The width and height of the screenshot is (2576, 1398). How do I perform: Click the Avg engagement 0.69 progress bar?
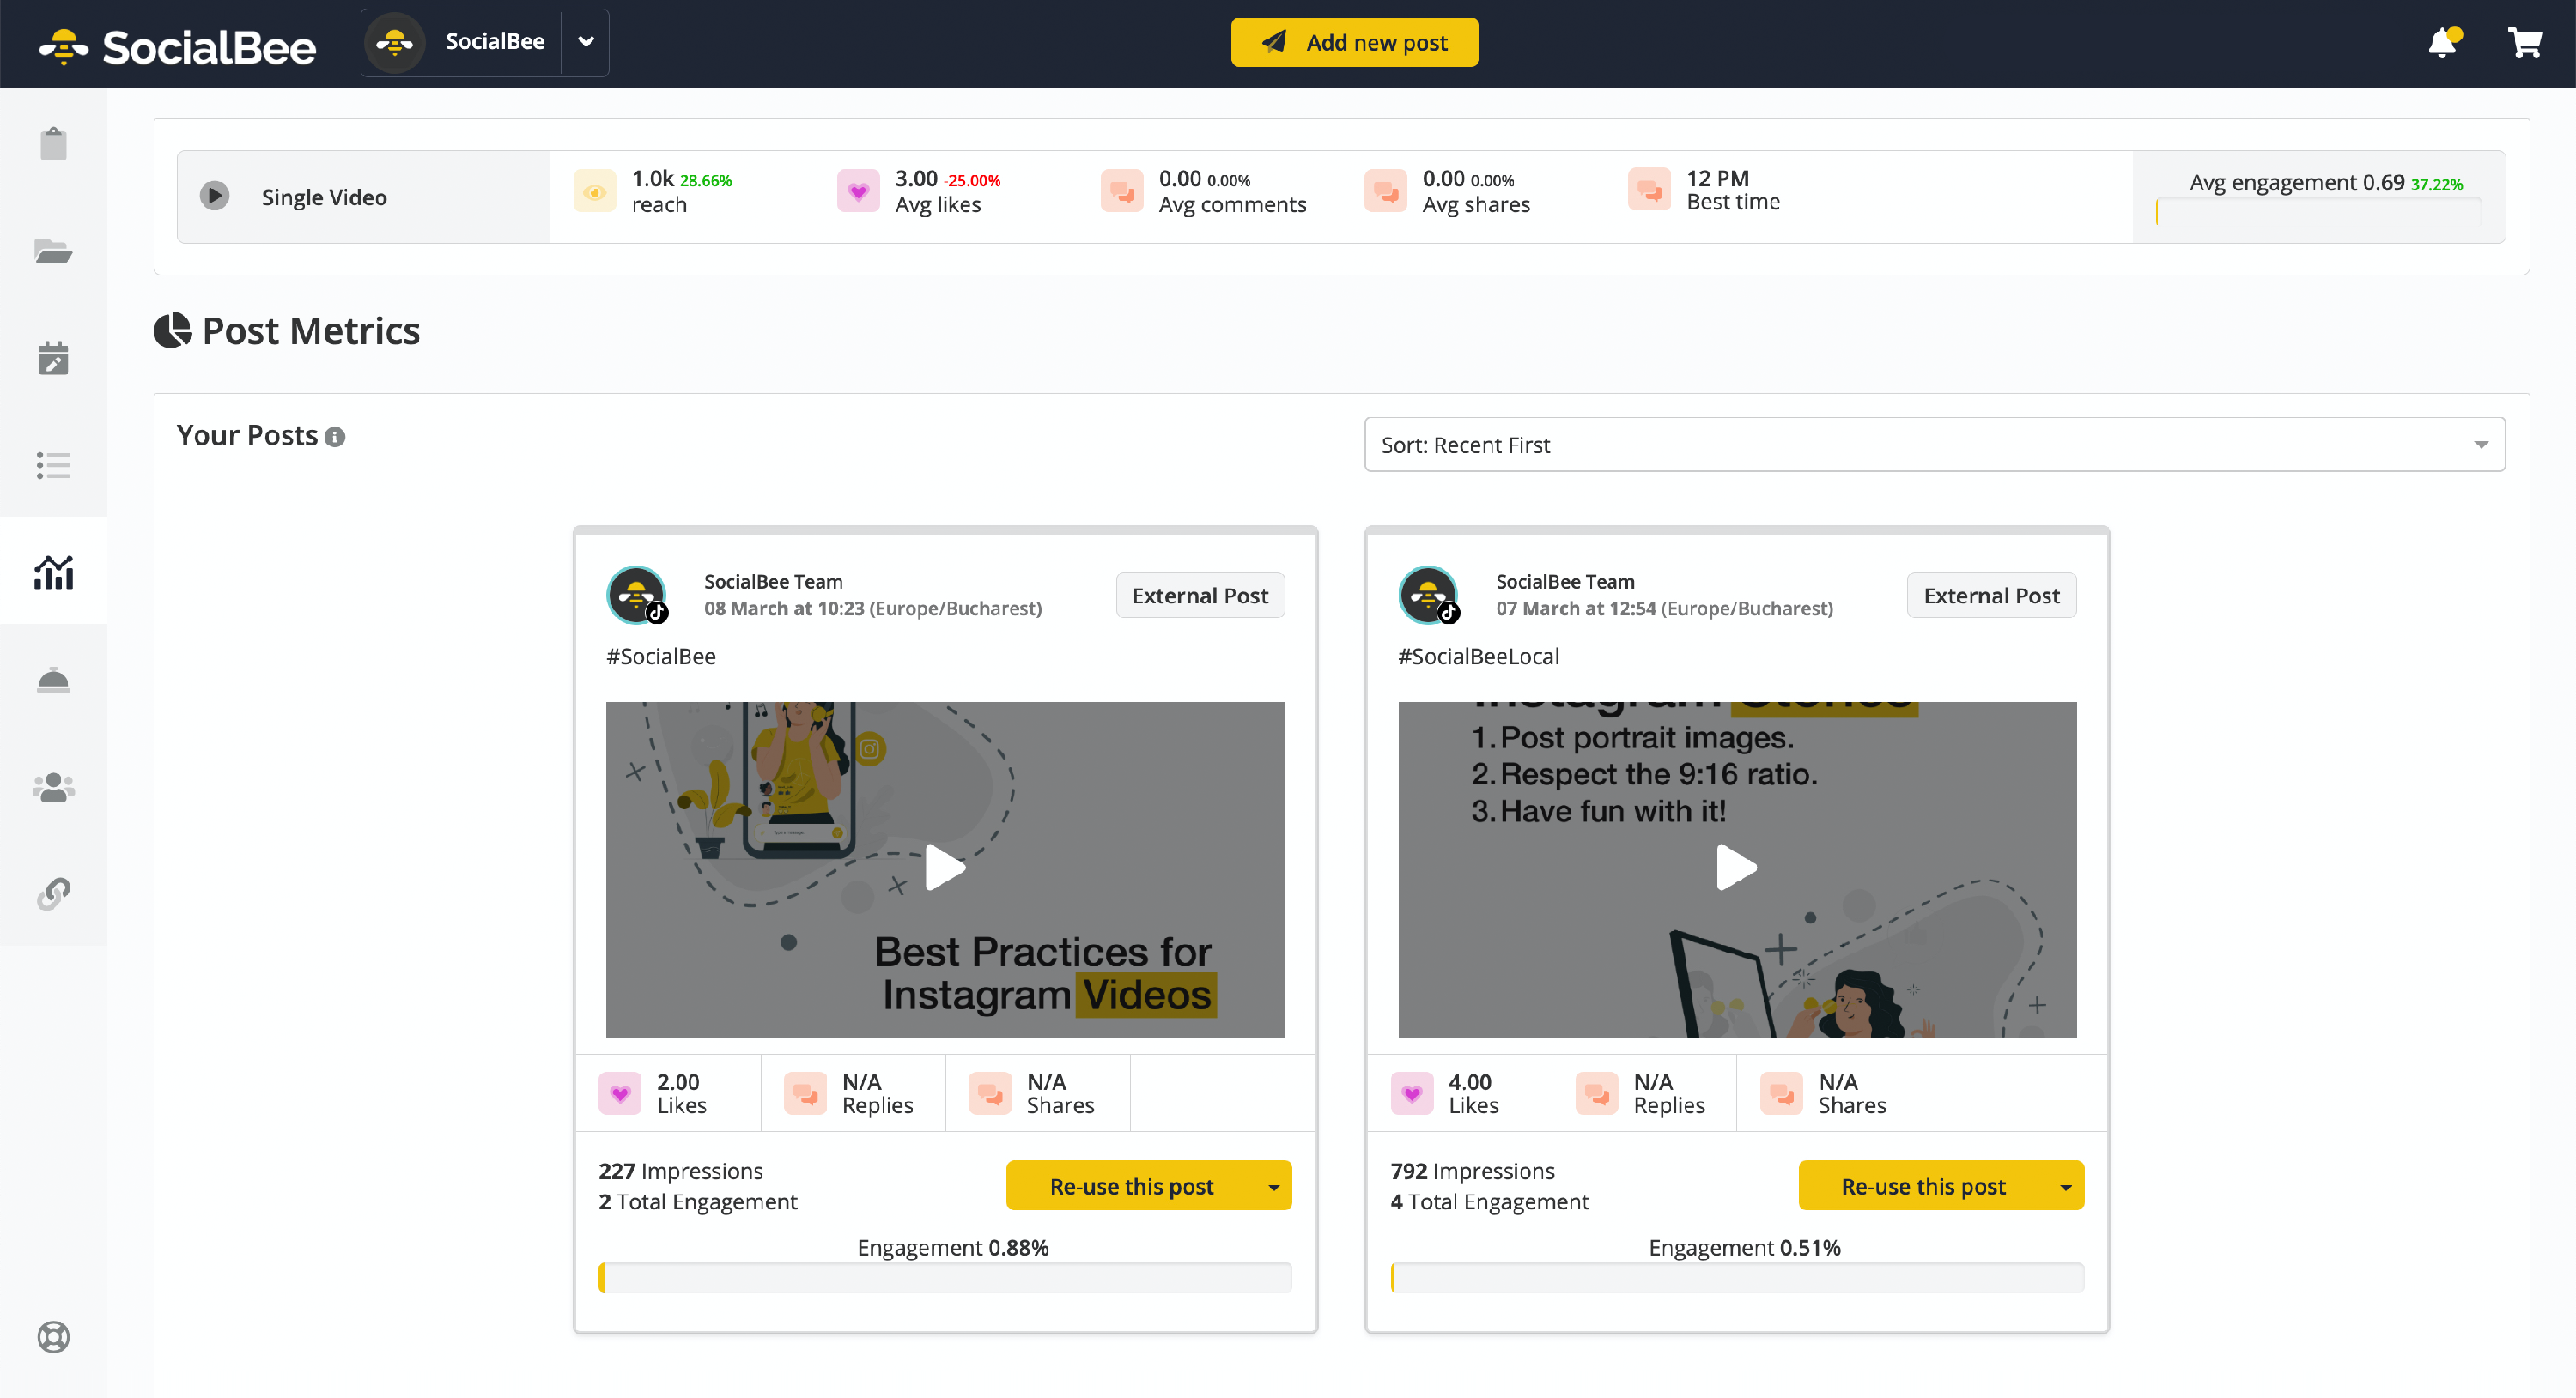pos(2318,212)
